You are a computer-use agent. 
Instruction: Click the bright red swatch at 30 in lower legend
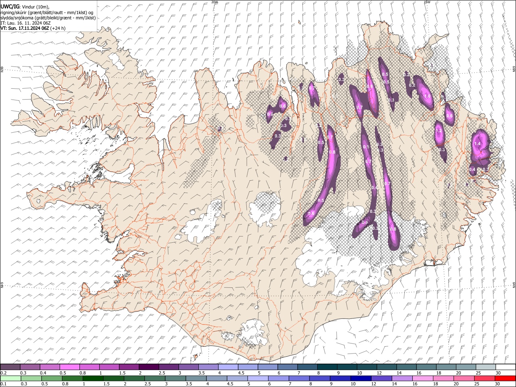click(506, 379)
